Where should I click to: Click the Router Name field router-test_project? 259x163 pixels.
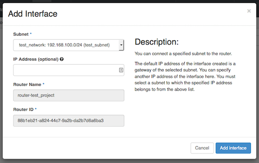(68, 95)
